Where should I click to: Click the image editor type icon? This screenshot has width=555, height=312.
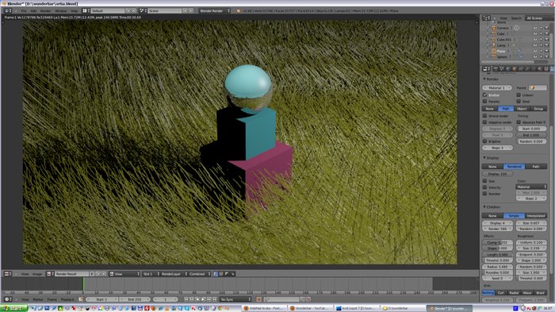(x=7, y=274)
